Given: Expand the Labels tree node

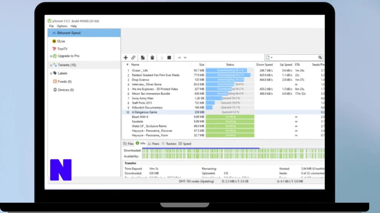Looking at the screenshot, I should pos(51,74).
